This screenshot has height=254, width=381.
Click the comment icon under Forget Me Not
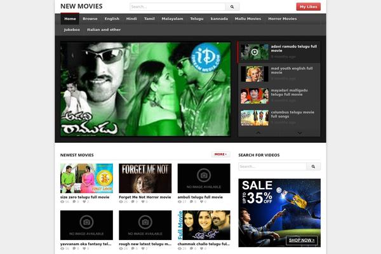[133, 202]
